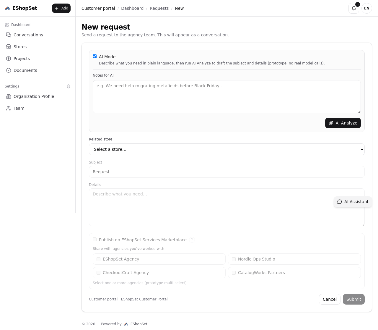Enable Publish on EShopSet Services Marketplace
This screenshot has width=378, height=330.
click(x=94, y=239)
